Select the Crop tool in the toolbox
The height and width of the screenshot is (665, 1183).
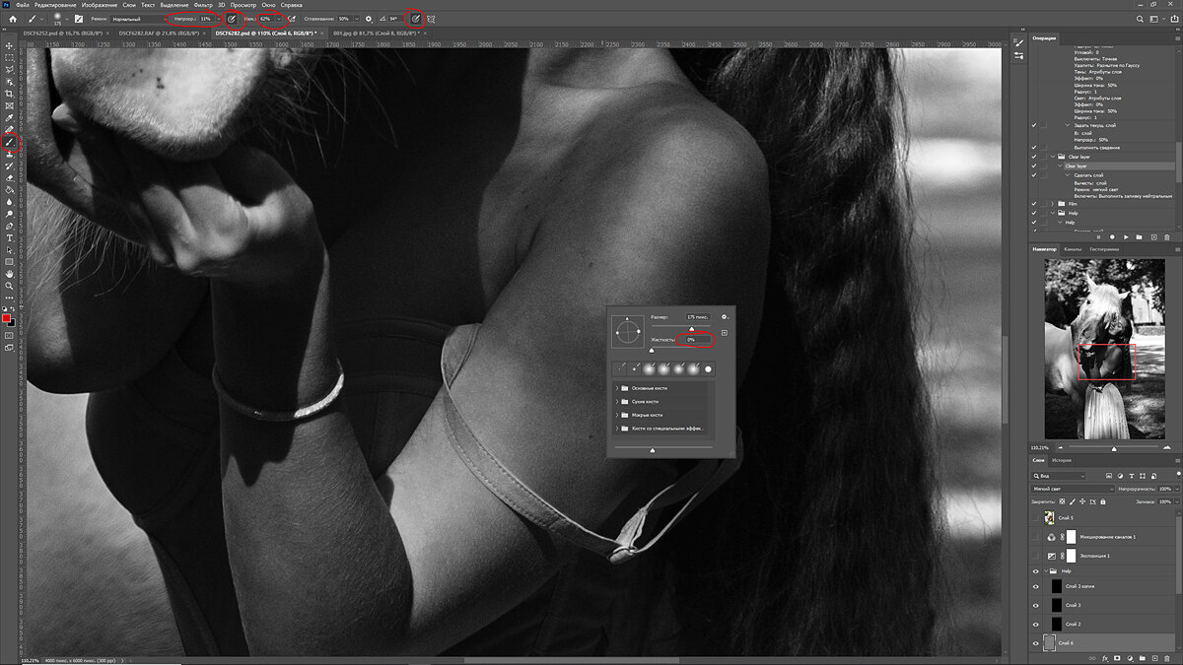pyautogui.click(x=9, y=94)
